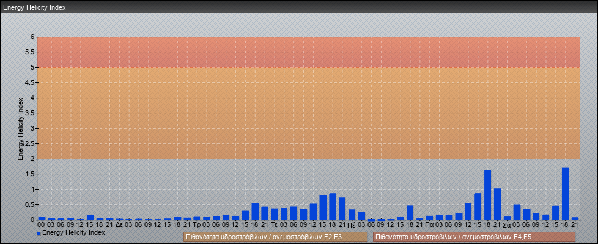Click the bar above the Τρ day label
598x244 pixels.
pos(197,218)
